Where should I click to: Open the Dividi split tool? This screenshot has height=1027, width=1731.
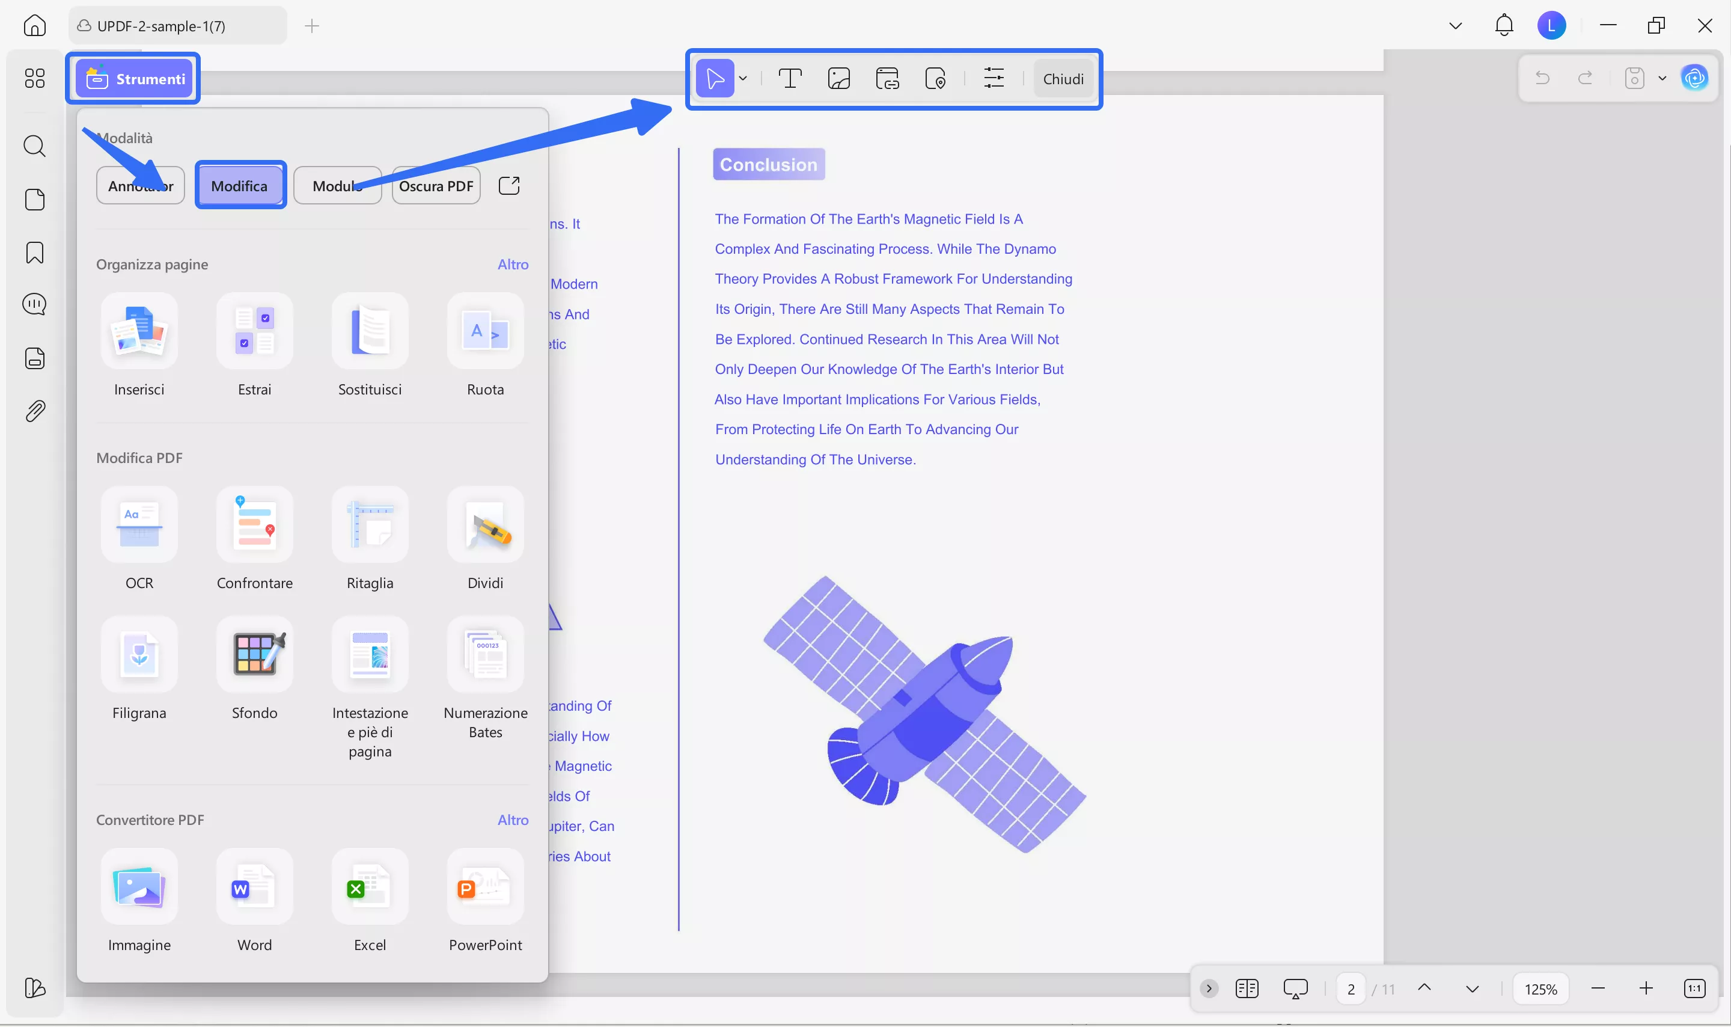pos(485,540)
